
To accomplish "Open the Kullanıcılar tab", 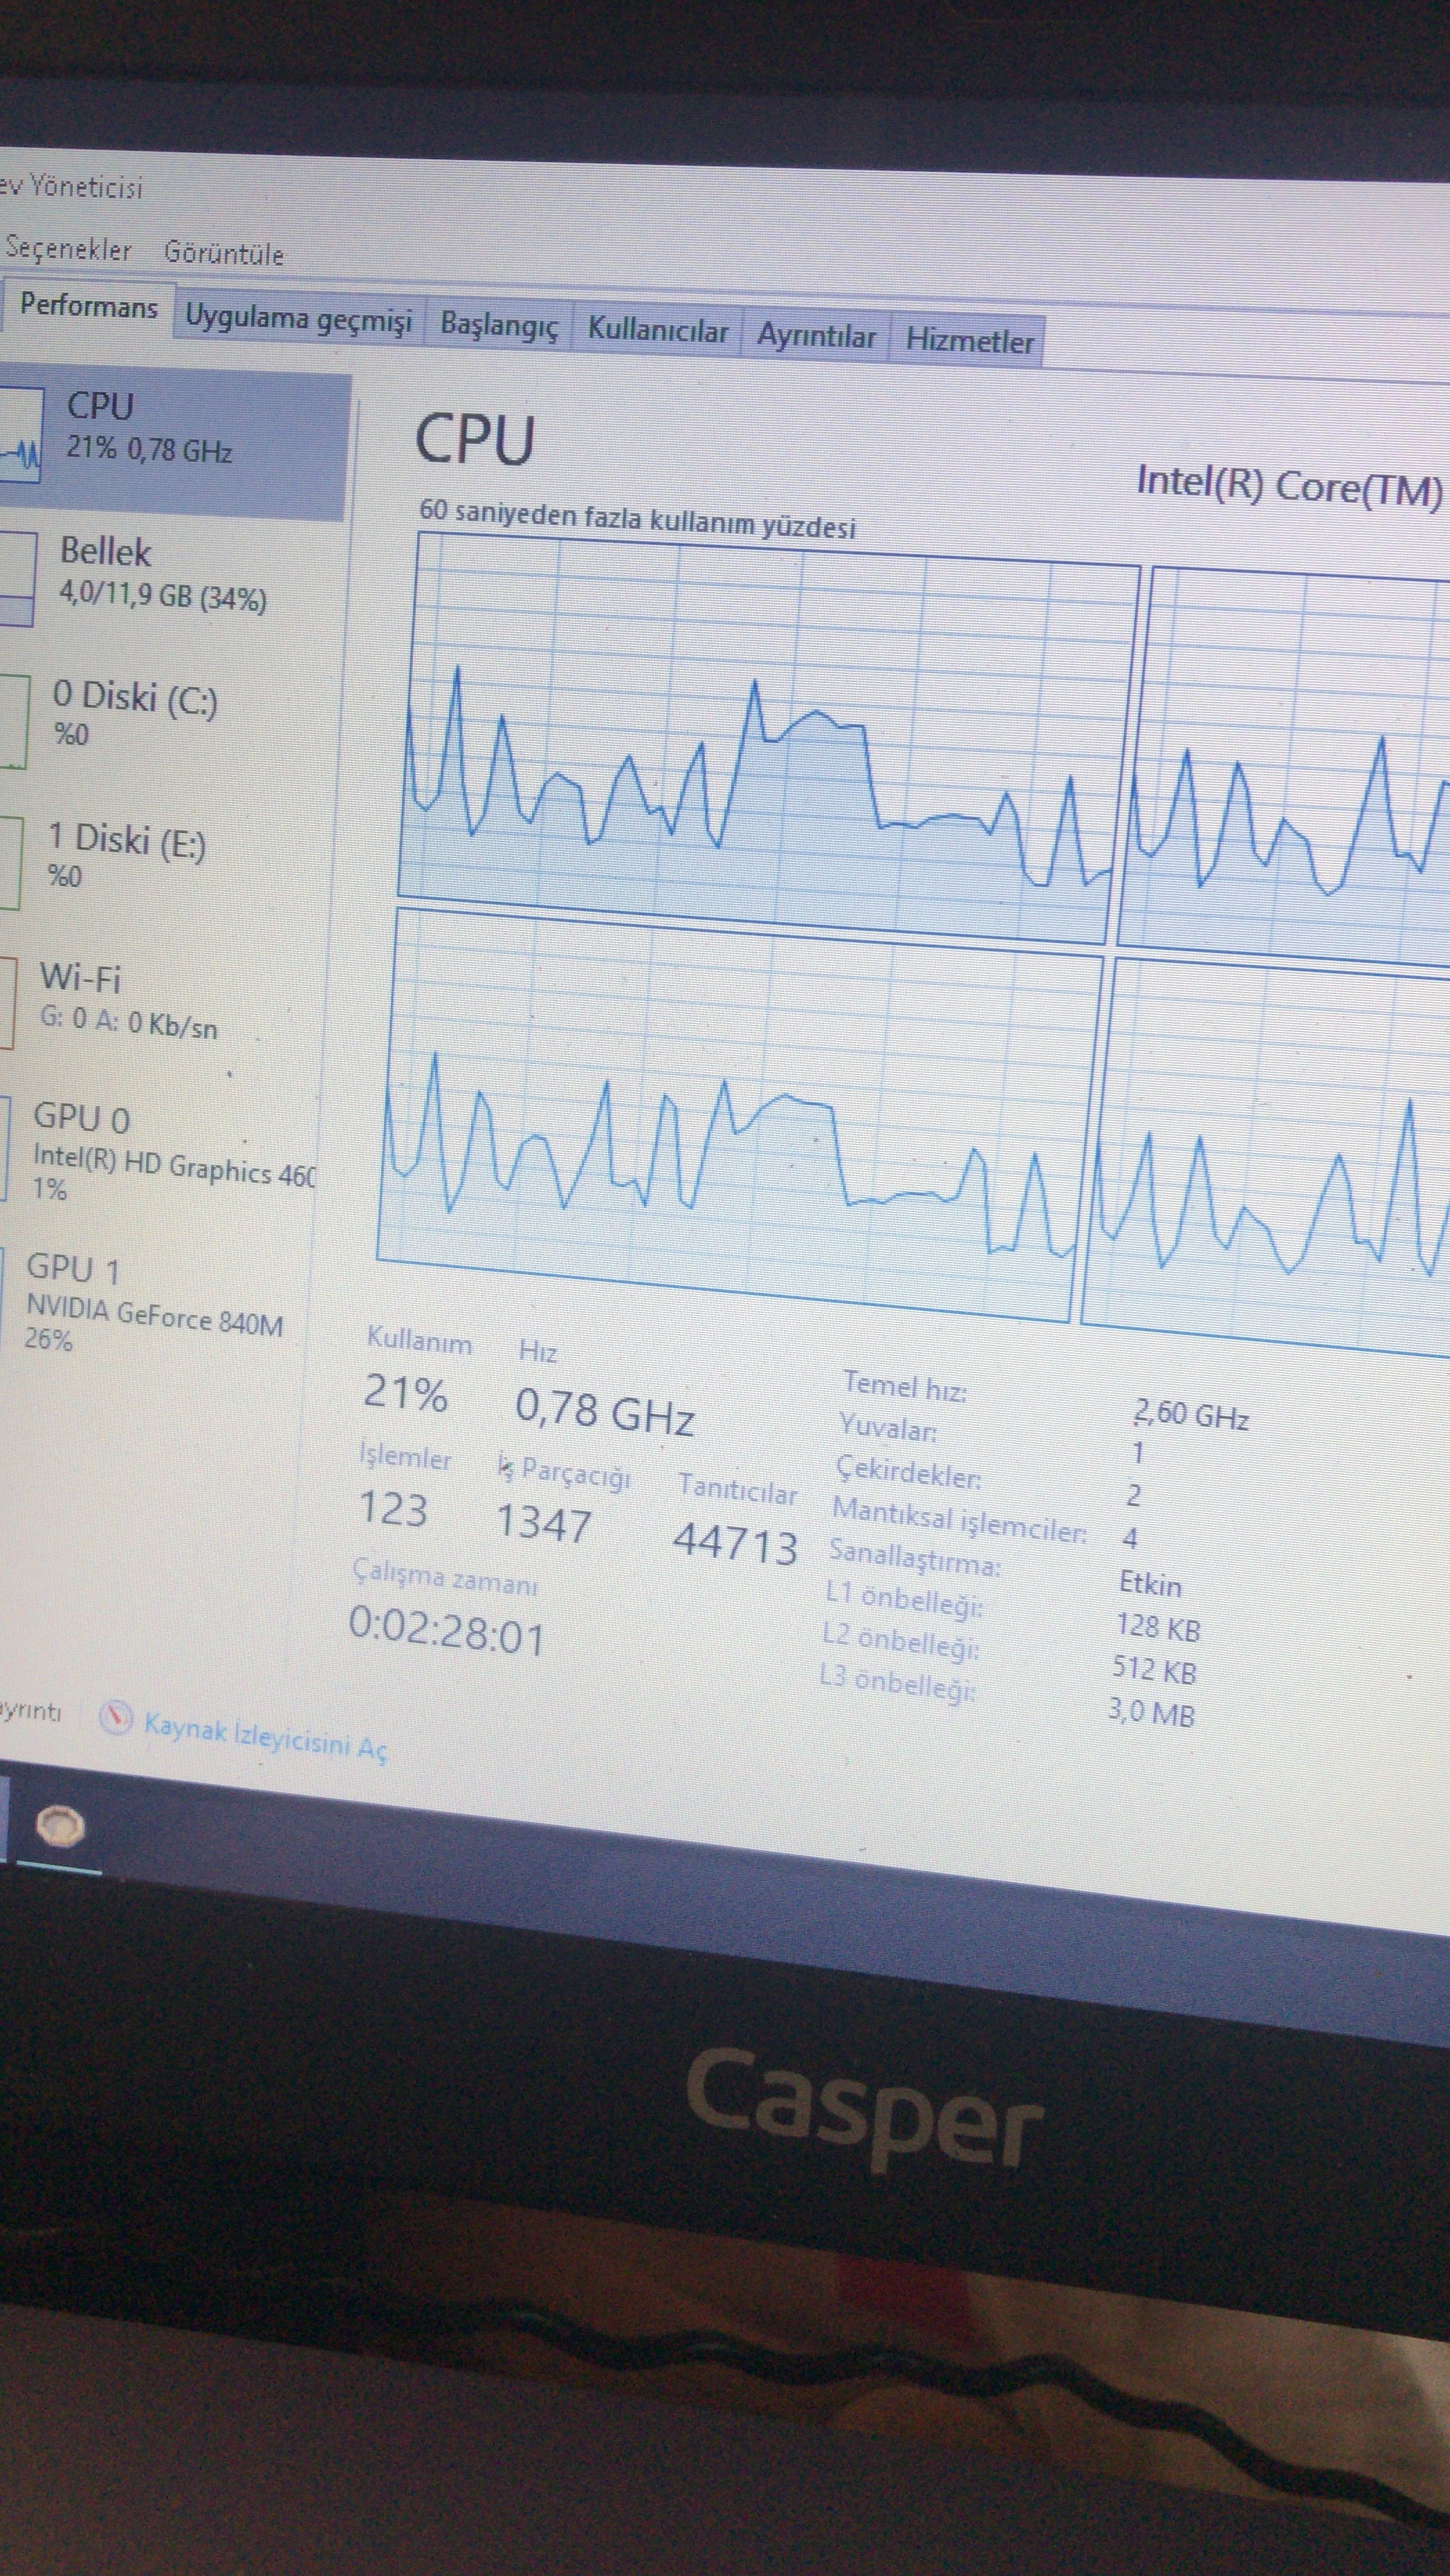I will (x=657, y=331).
